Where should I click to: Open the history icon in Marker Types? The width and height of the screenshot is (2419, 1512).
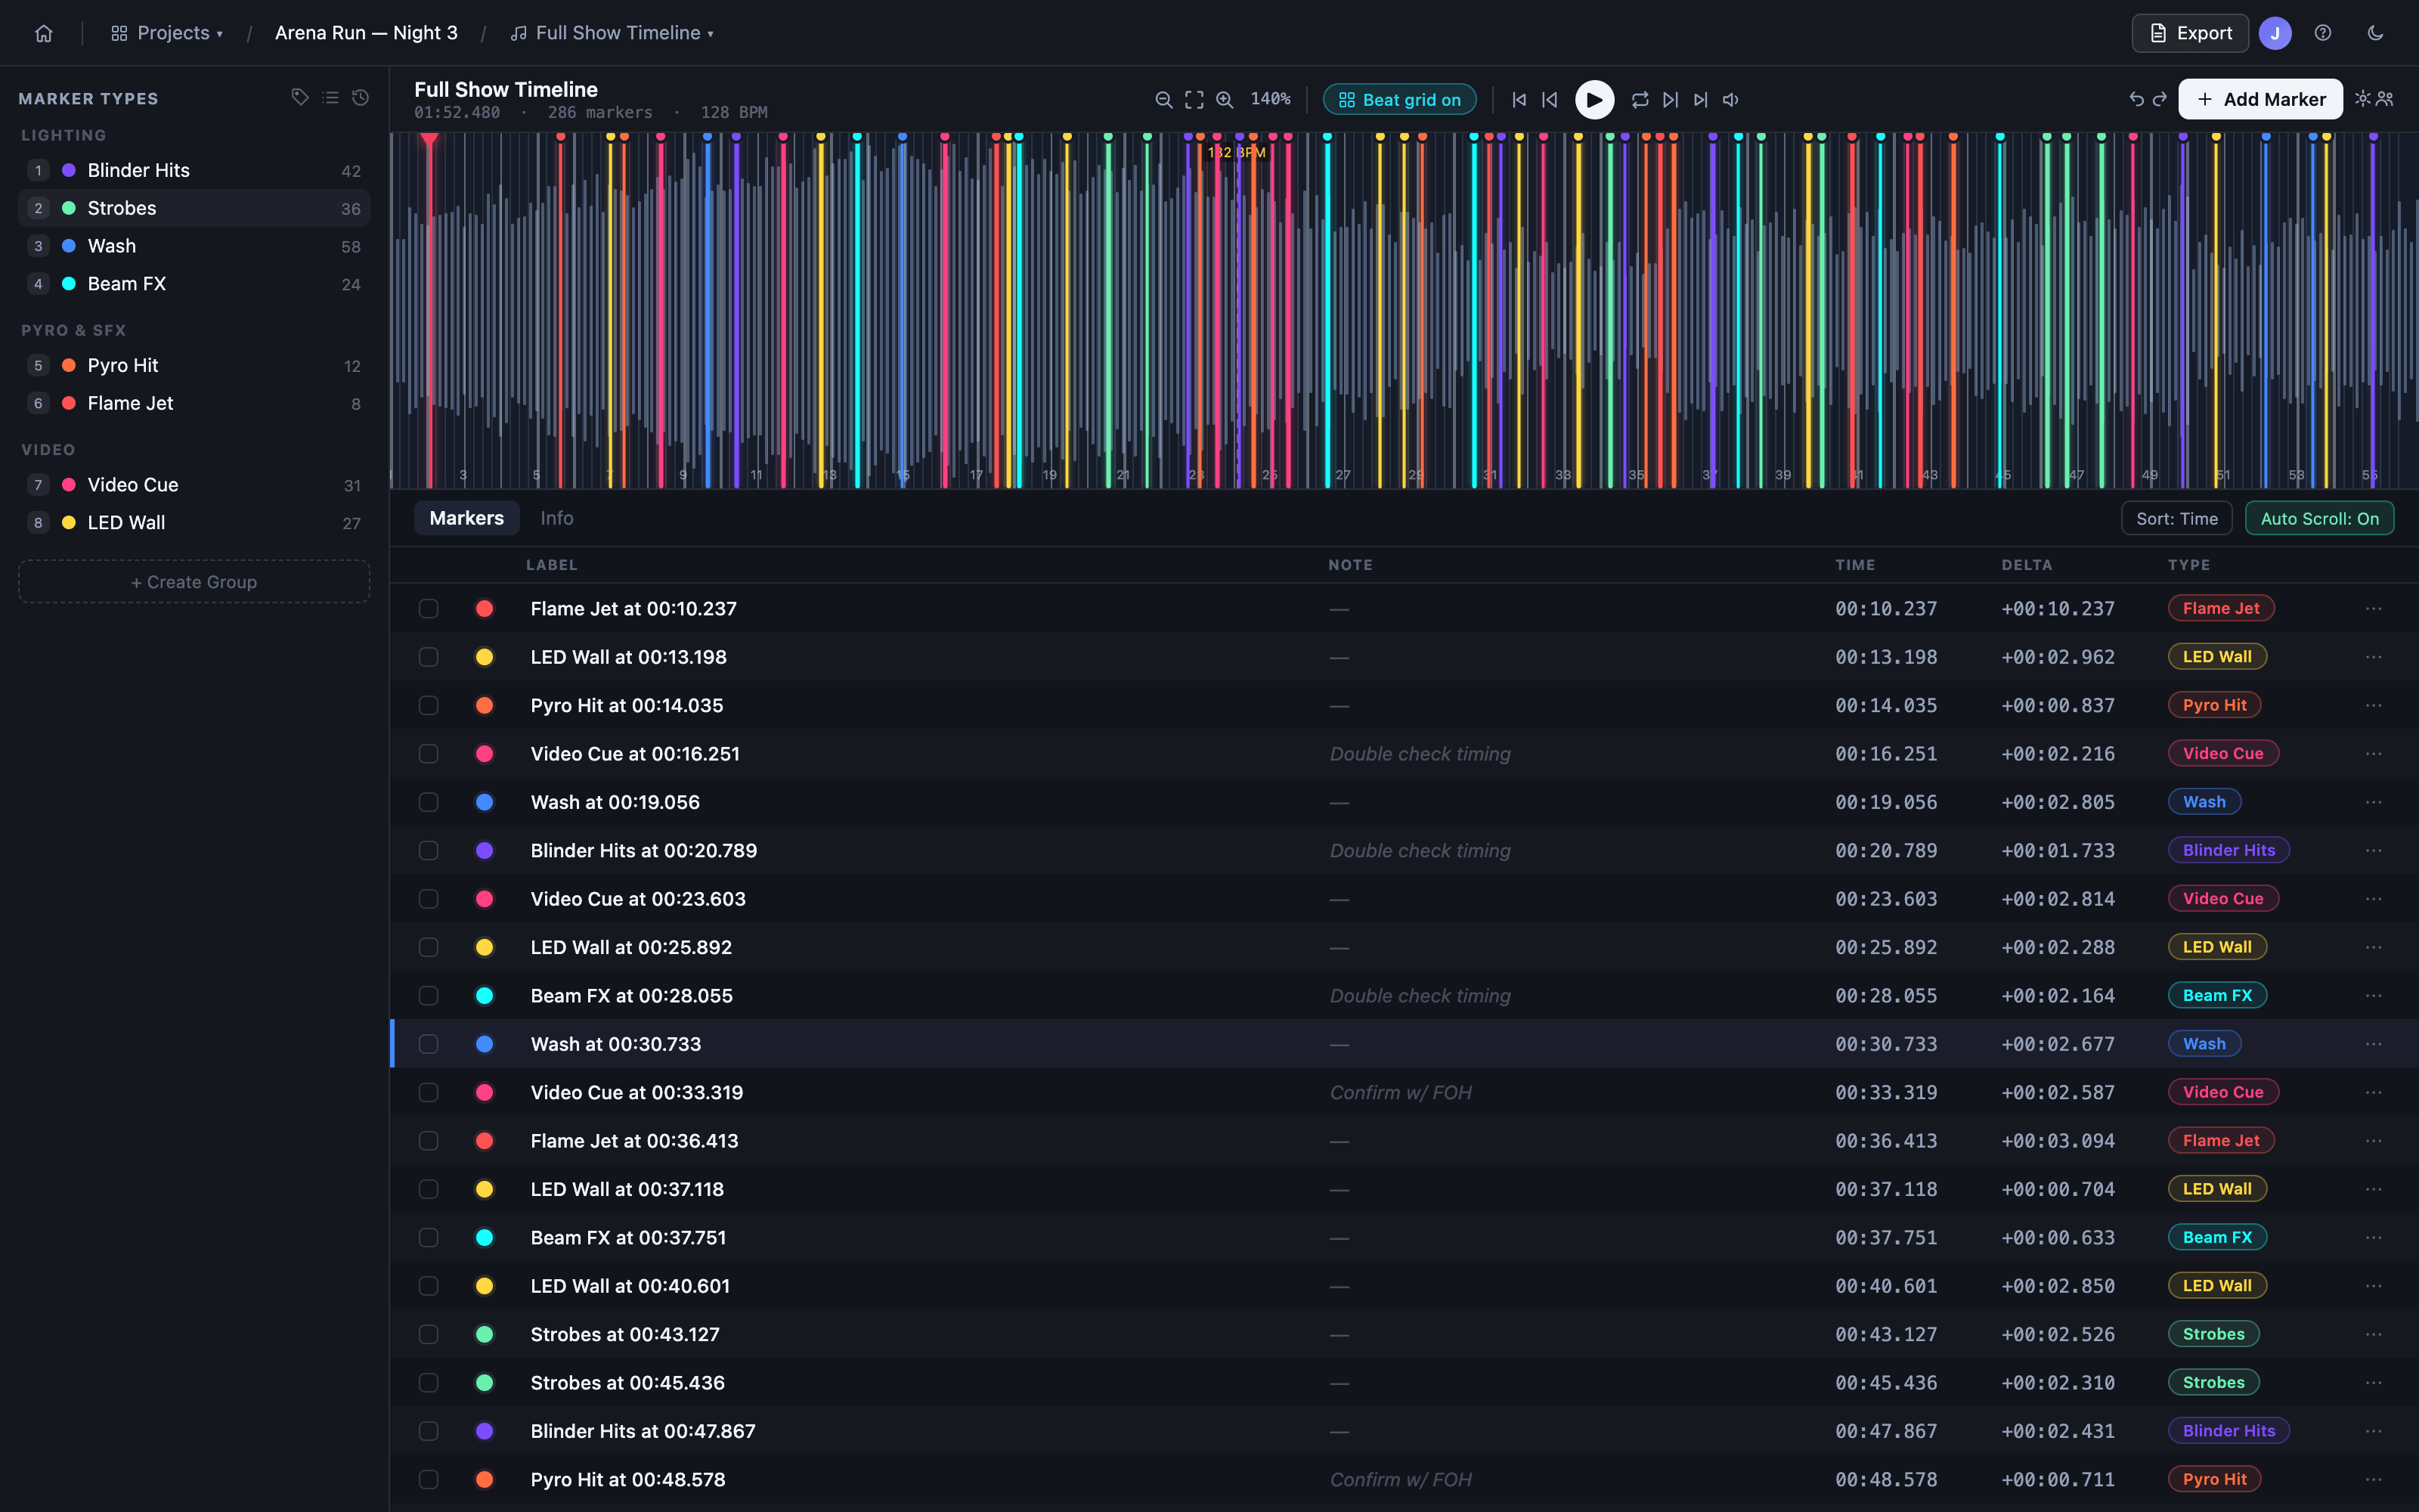(x=361, y=97)
